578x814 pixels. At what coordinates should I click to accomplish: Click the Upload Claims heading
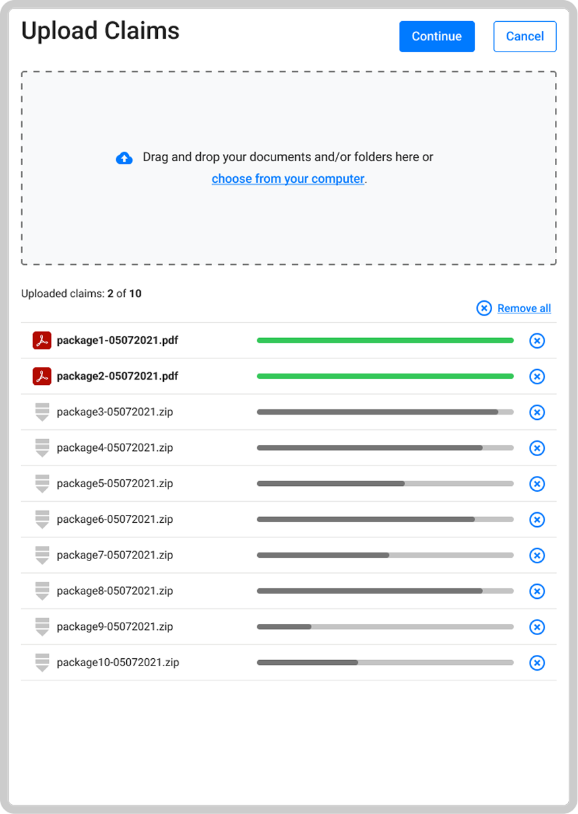[100, 31]
